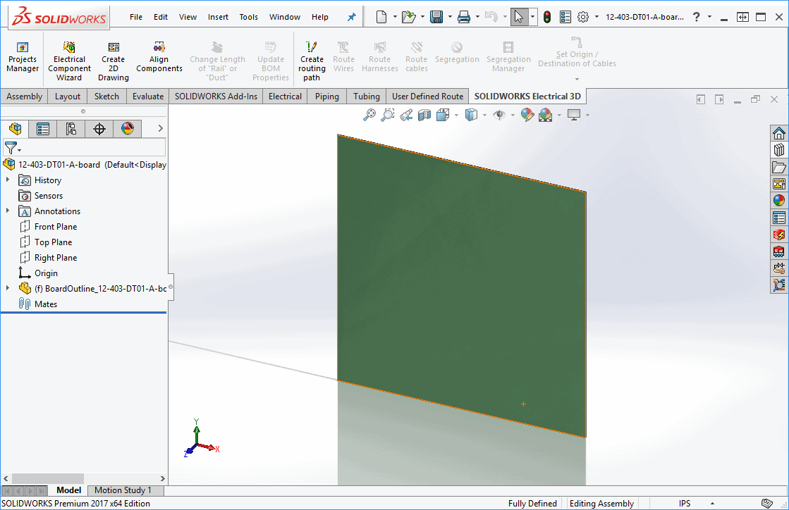
Task: Switch to the Evaluate tab
Action: tap(148, 97)
